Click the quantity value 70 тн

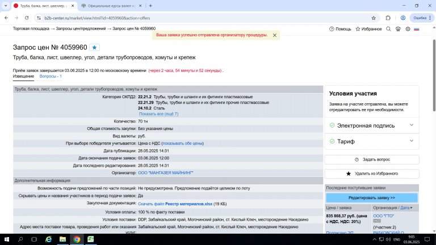[x=143, y=121]
